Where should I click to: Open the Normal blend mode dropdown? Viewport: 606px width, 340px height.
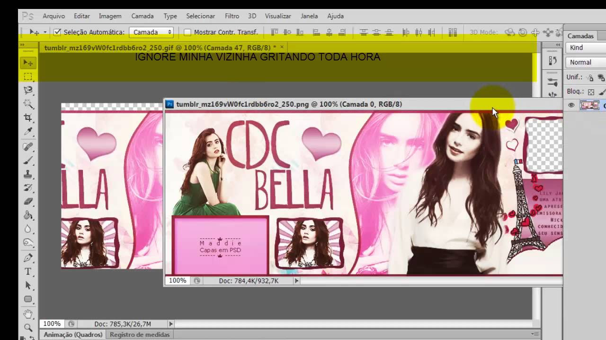tap(586, 62)
